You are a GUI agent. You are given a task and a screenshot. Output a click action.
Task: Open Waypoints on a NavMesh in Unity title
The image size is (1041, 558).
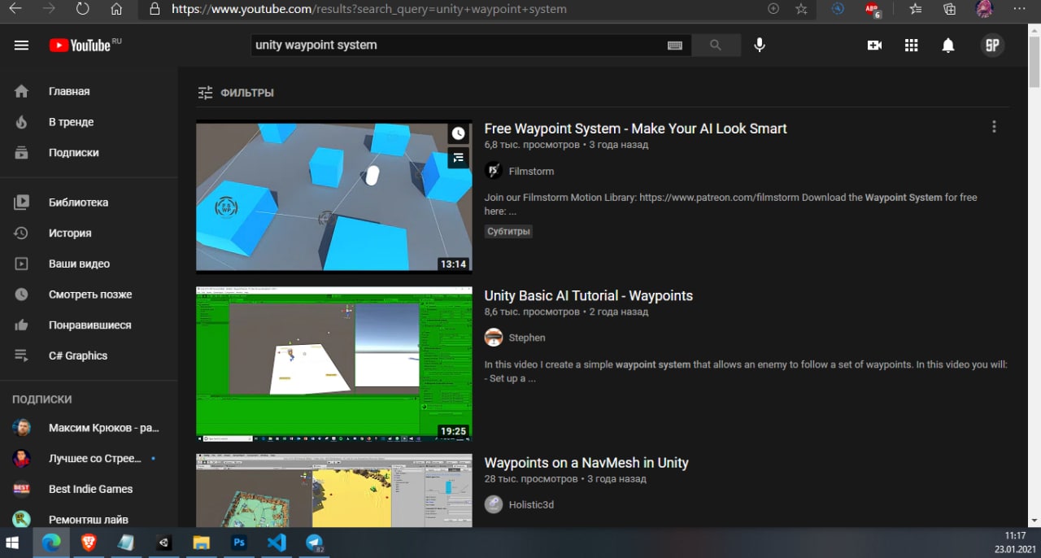pos(586,463)
